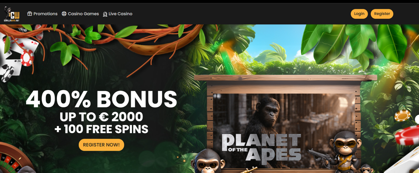Click the 400% BONUS headline text

(101, 99)
